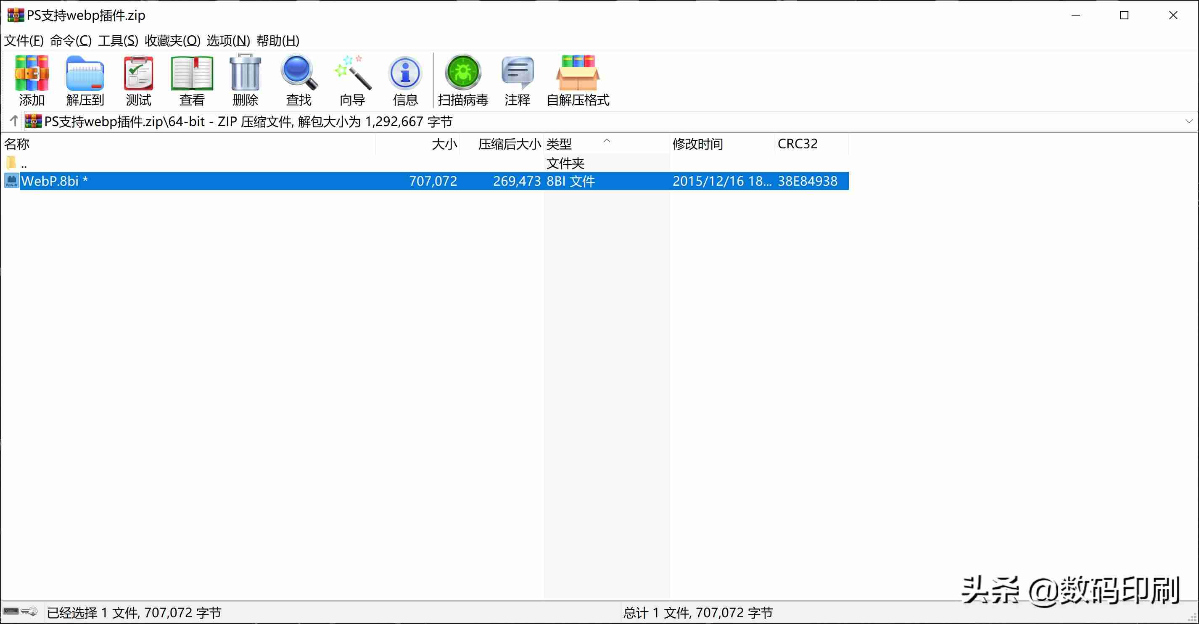This screenshot has width=1199, height=624.
Task: Go up one folder level arrow
Action: click(14, 121)
